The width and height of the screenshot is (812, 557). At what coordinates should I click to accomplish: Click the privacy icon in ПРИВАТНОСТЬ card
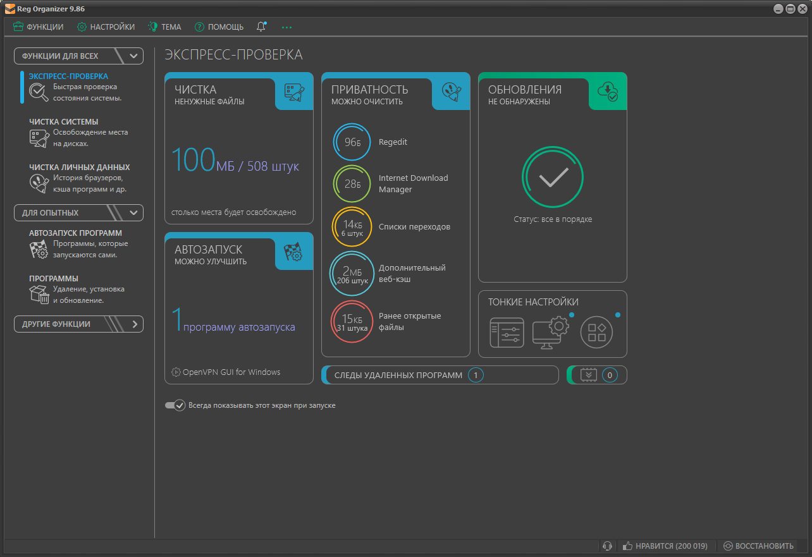451,92
